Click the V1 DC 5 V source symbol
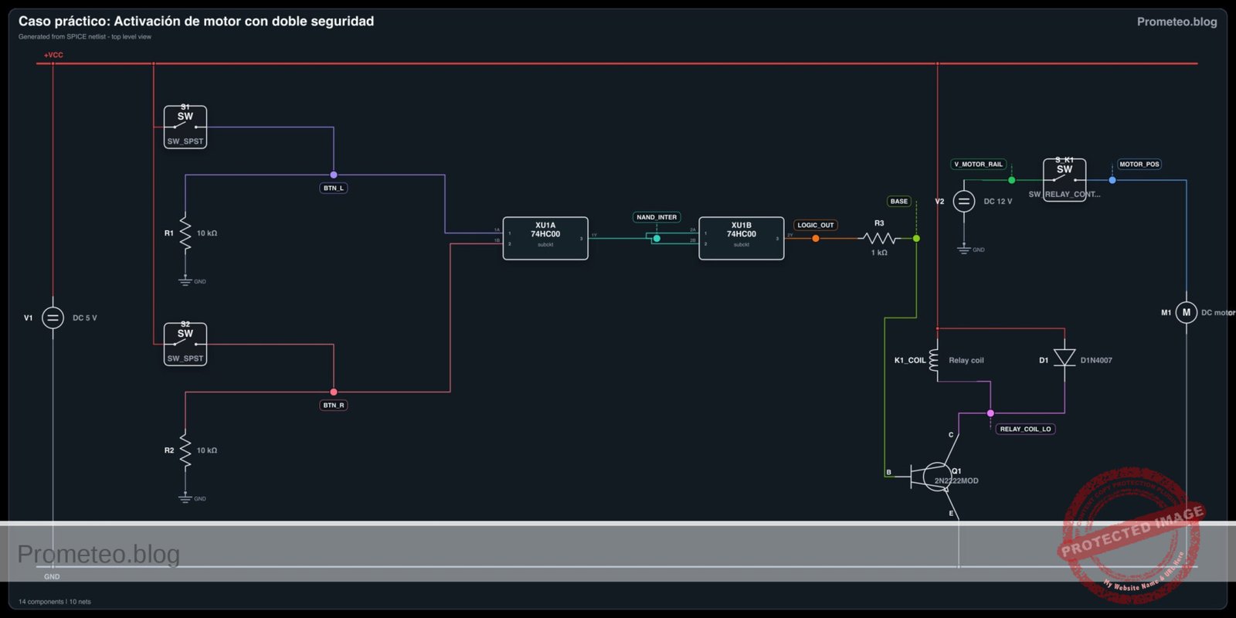Image resolution: width=1236 pixels, height=618 pixels. pos(53,317)
